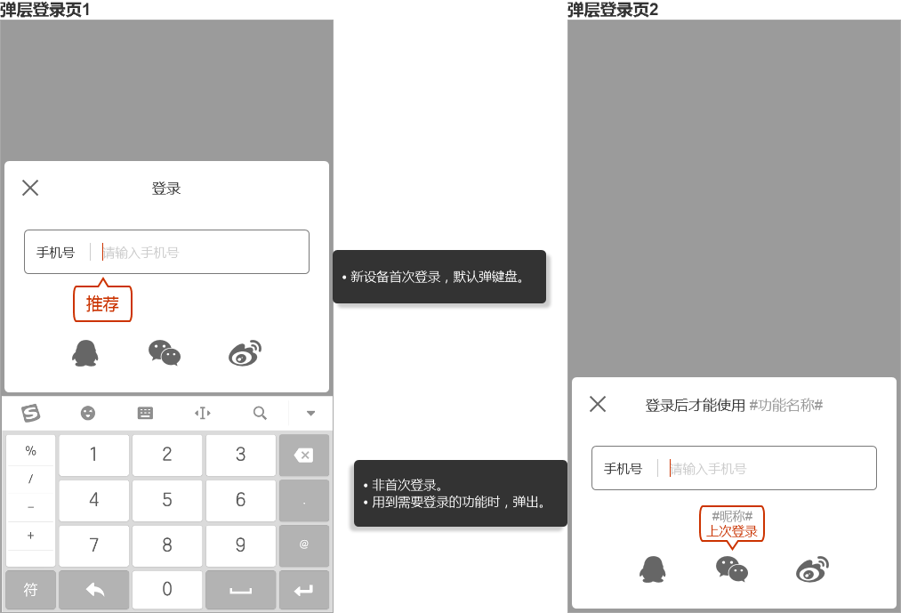Viewport: 901px width, 613px height.
Task: Close the 登录后才能使用 popup with X
Action: click(x=598, y=404)
